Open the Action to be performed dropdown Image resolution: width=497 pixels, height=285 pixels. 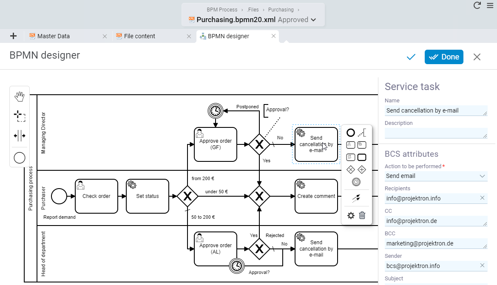click(436, 176)
